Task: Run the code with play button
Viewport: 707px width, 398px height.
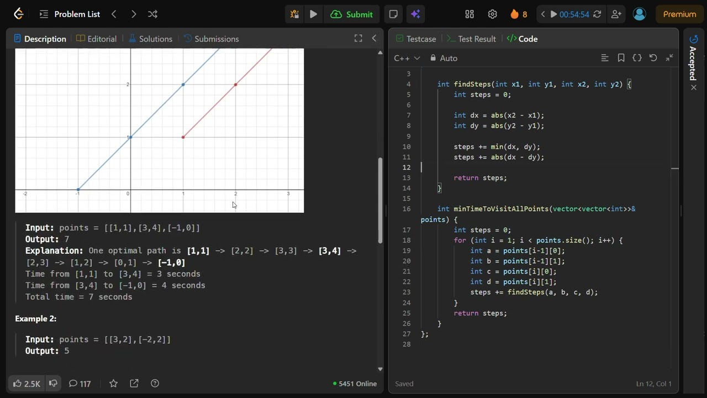Action: tap(313, 14)
